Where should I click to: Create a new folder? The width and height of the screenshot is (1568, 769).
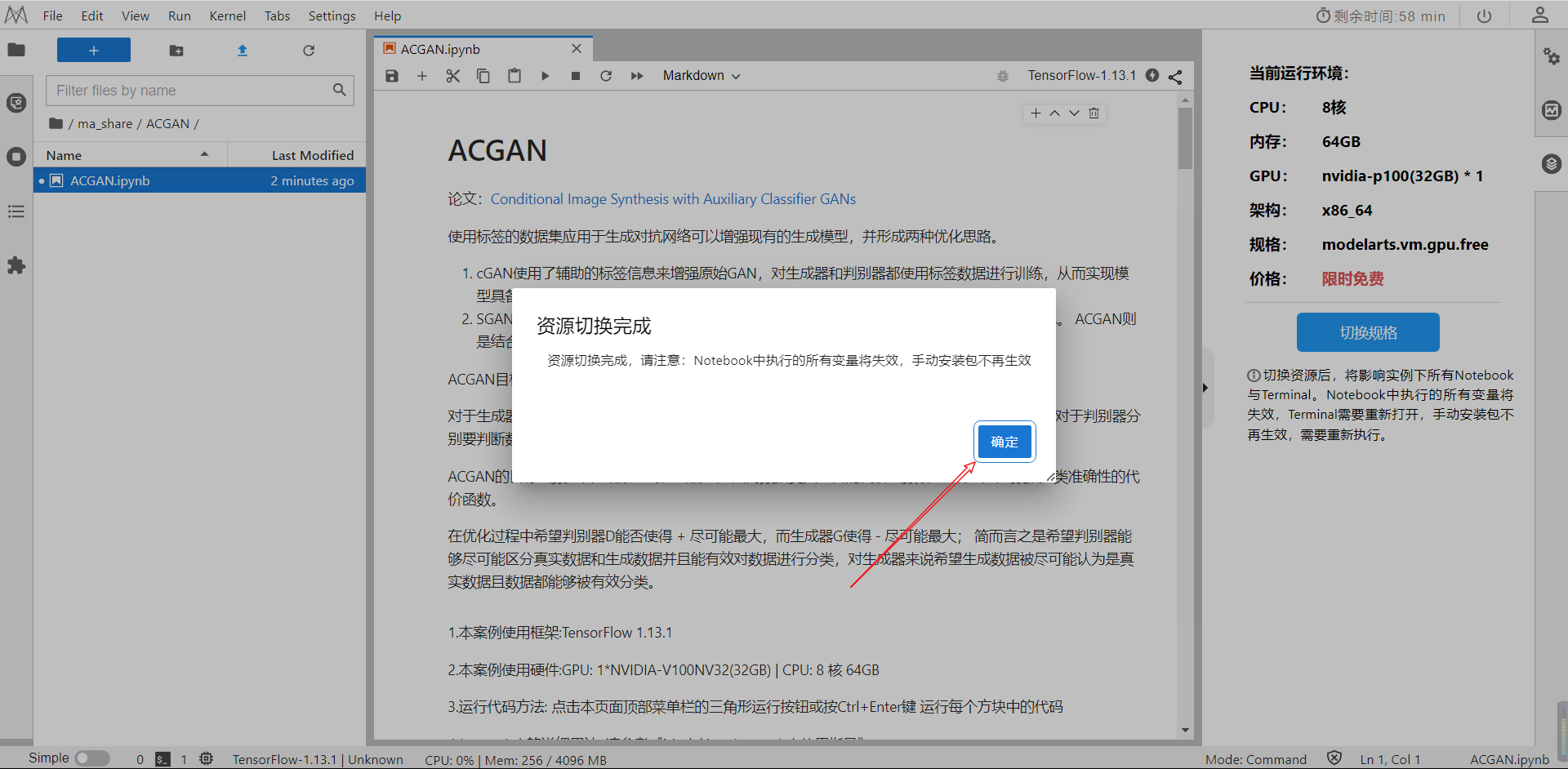coord(176,51)
